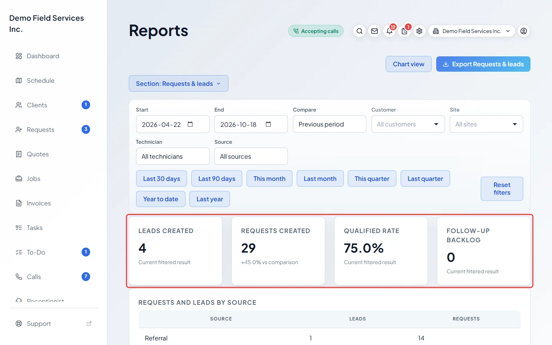Open Invoices in the sidebar
The height and width of the screenshot is (345, 552).
pos(54,203)
